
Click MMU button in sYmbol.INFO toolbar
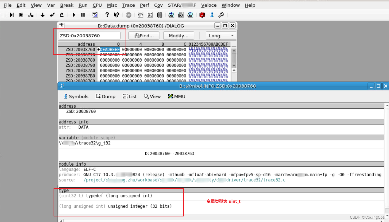click(176, 96)
